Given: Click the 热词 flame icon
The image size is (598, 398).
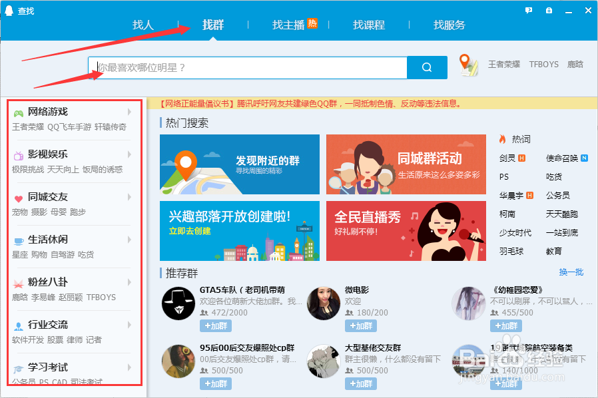Looking at the screenshot, I should 503,139.
